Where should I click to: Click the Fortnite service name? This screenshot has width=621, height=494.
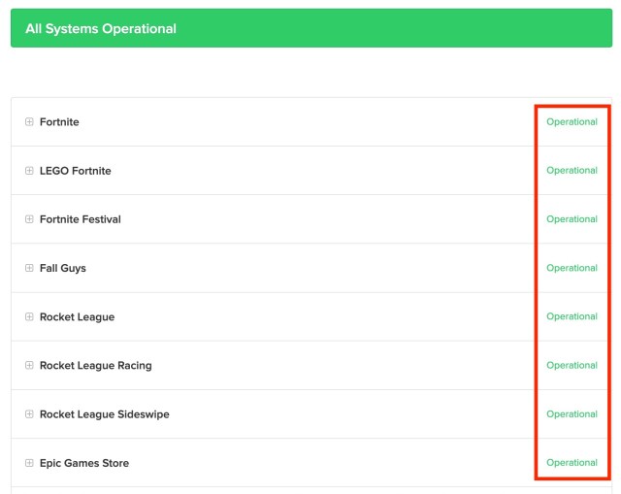(59, 122)
